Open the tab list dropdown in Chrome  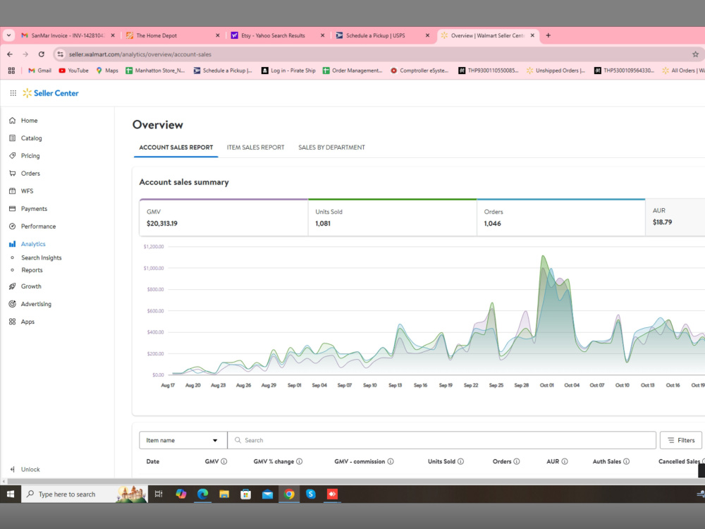point(8,35)
